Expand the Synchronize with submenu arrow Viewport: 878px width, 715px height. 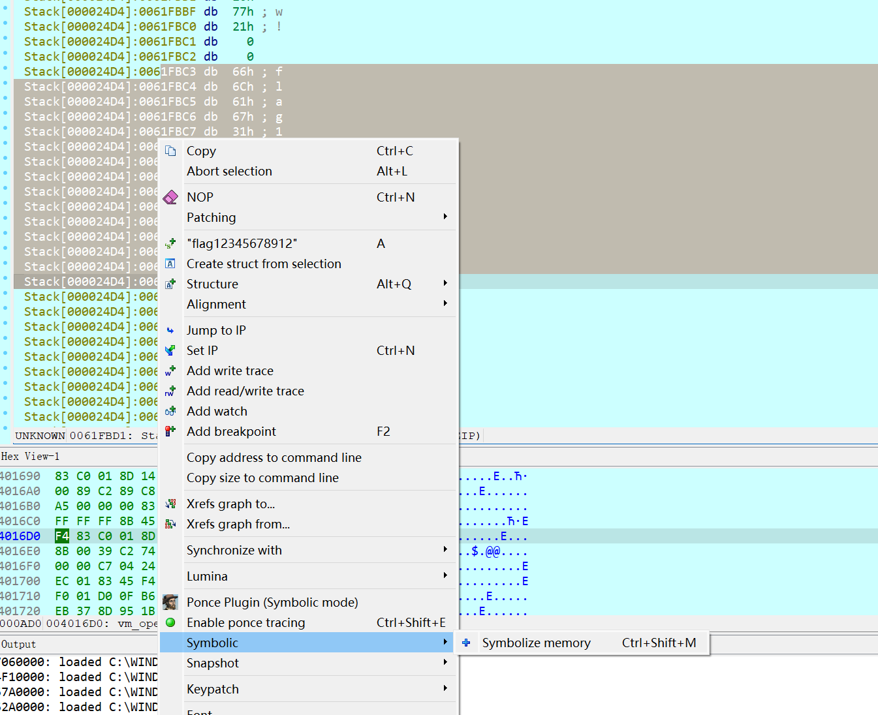(445, 549)
